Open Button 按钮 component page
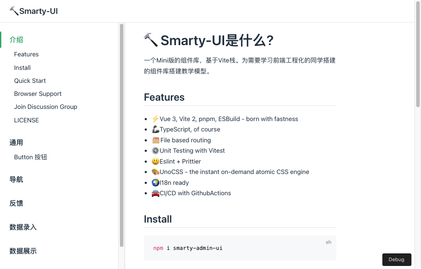 pyautogui.click(x=30, y=157)
